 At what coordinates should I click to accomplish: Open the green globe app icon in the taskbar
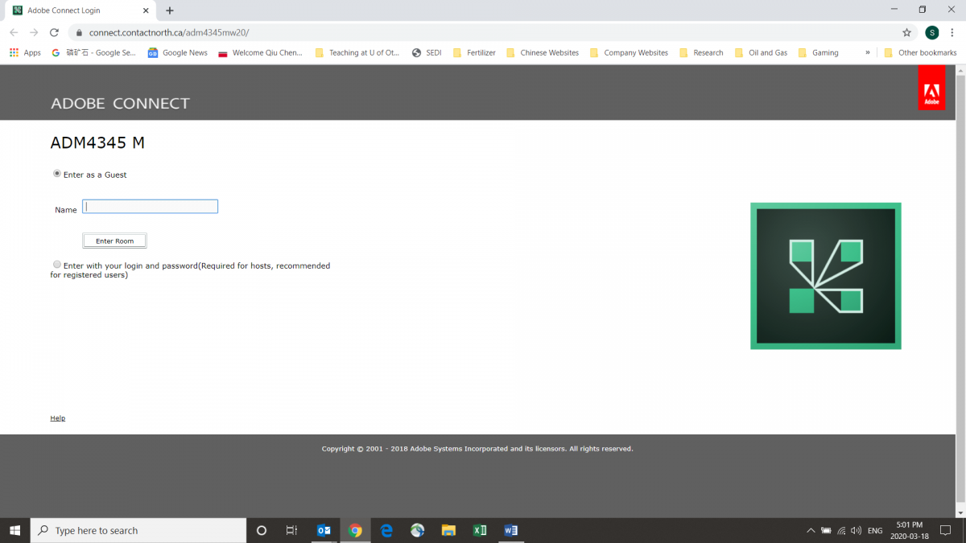click(417, 530)
